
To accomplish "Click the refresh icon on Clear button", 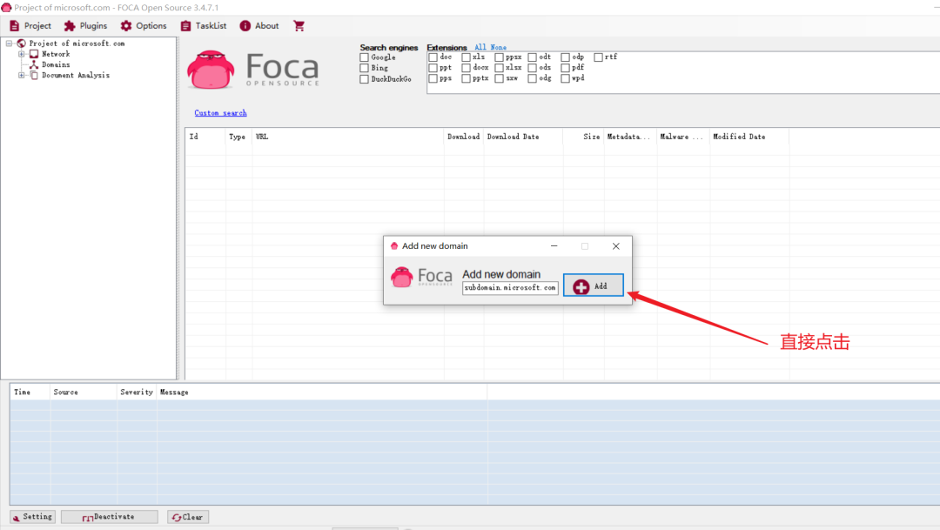I will click(177, 518).
